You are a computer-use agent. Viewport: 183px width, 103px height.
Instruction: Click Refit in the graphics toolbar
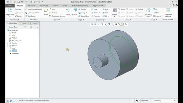point(92,24)
